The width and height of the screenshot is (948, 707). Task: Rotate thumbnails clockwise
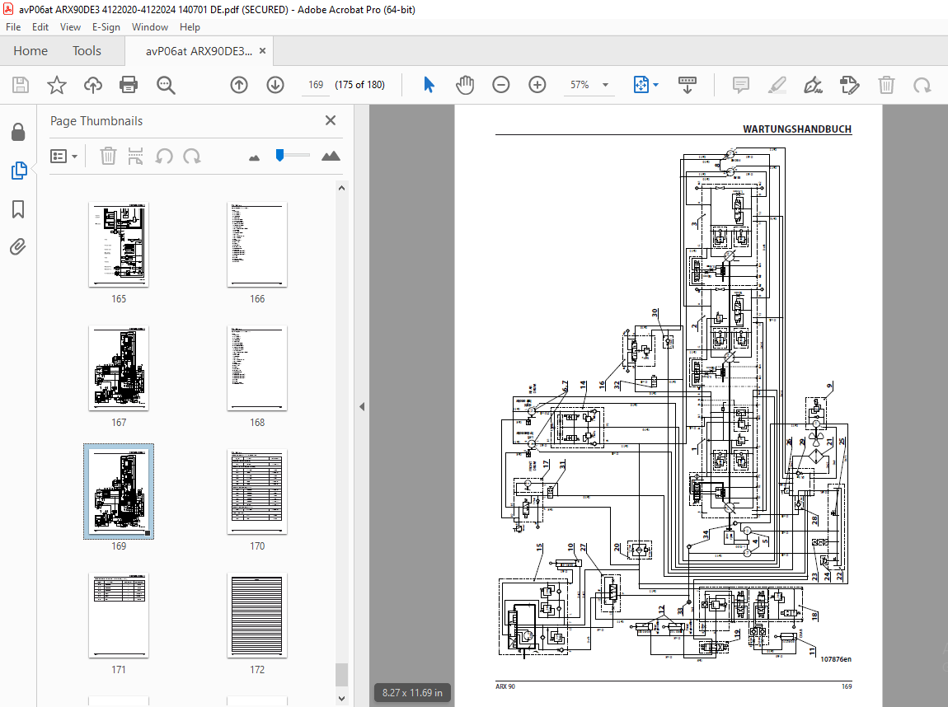pyautogui.click(x=191, y=156)
